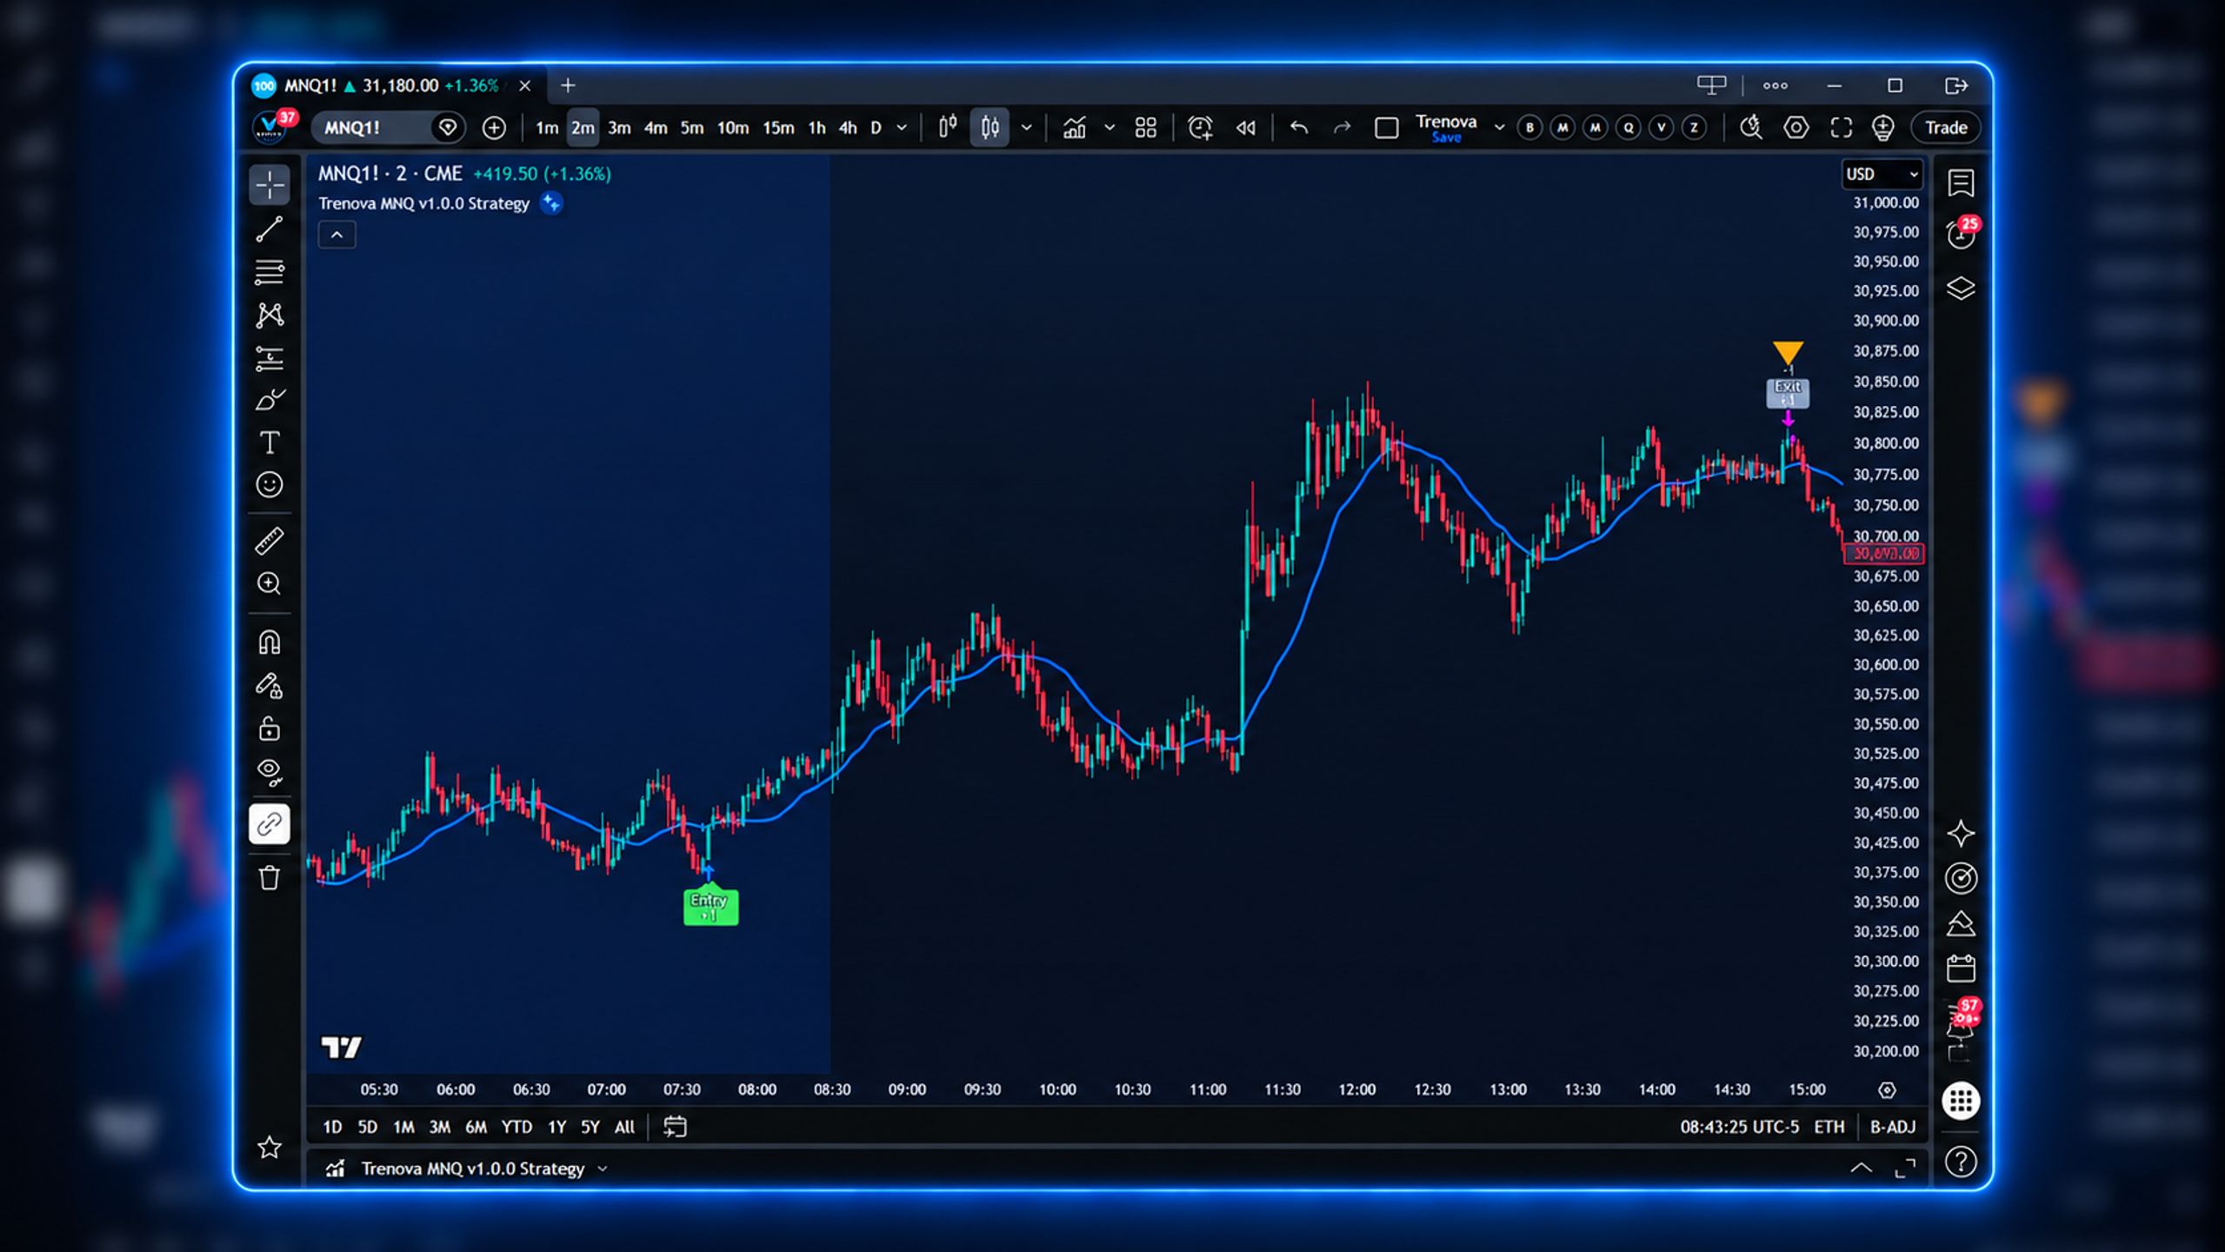Select the trend line drawing tool

click(x=270, y=229)
